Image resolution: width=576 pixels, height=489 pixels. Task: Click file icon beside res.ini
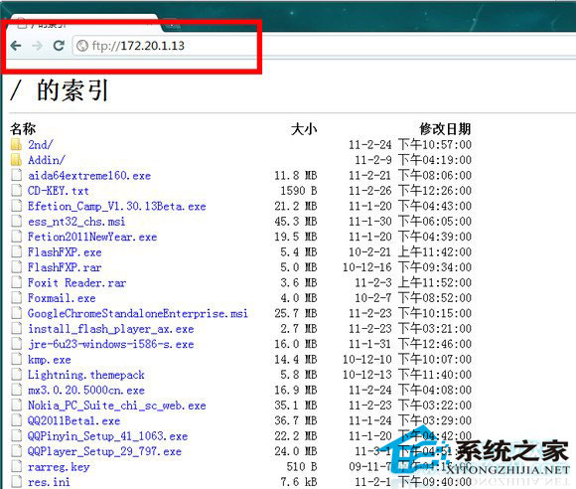[16, 482]
